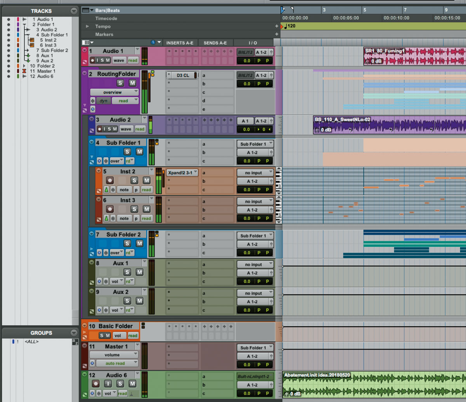Screen dimensions: 466x402
Task: Record-enable the Inst 2 track
Action: (110, 180)
